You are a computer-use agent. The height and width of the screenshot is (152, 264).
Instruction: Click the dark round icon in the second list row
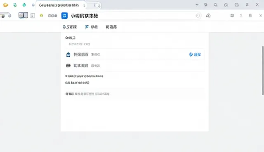click(x=68, y=66)
